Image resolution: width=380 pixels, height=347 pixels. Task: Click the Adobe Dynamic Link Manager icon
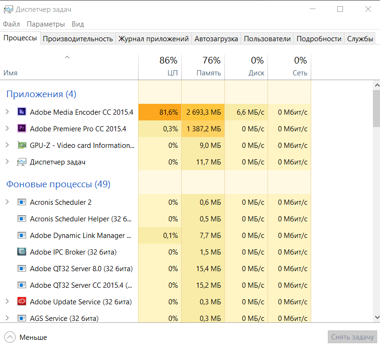22,235
